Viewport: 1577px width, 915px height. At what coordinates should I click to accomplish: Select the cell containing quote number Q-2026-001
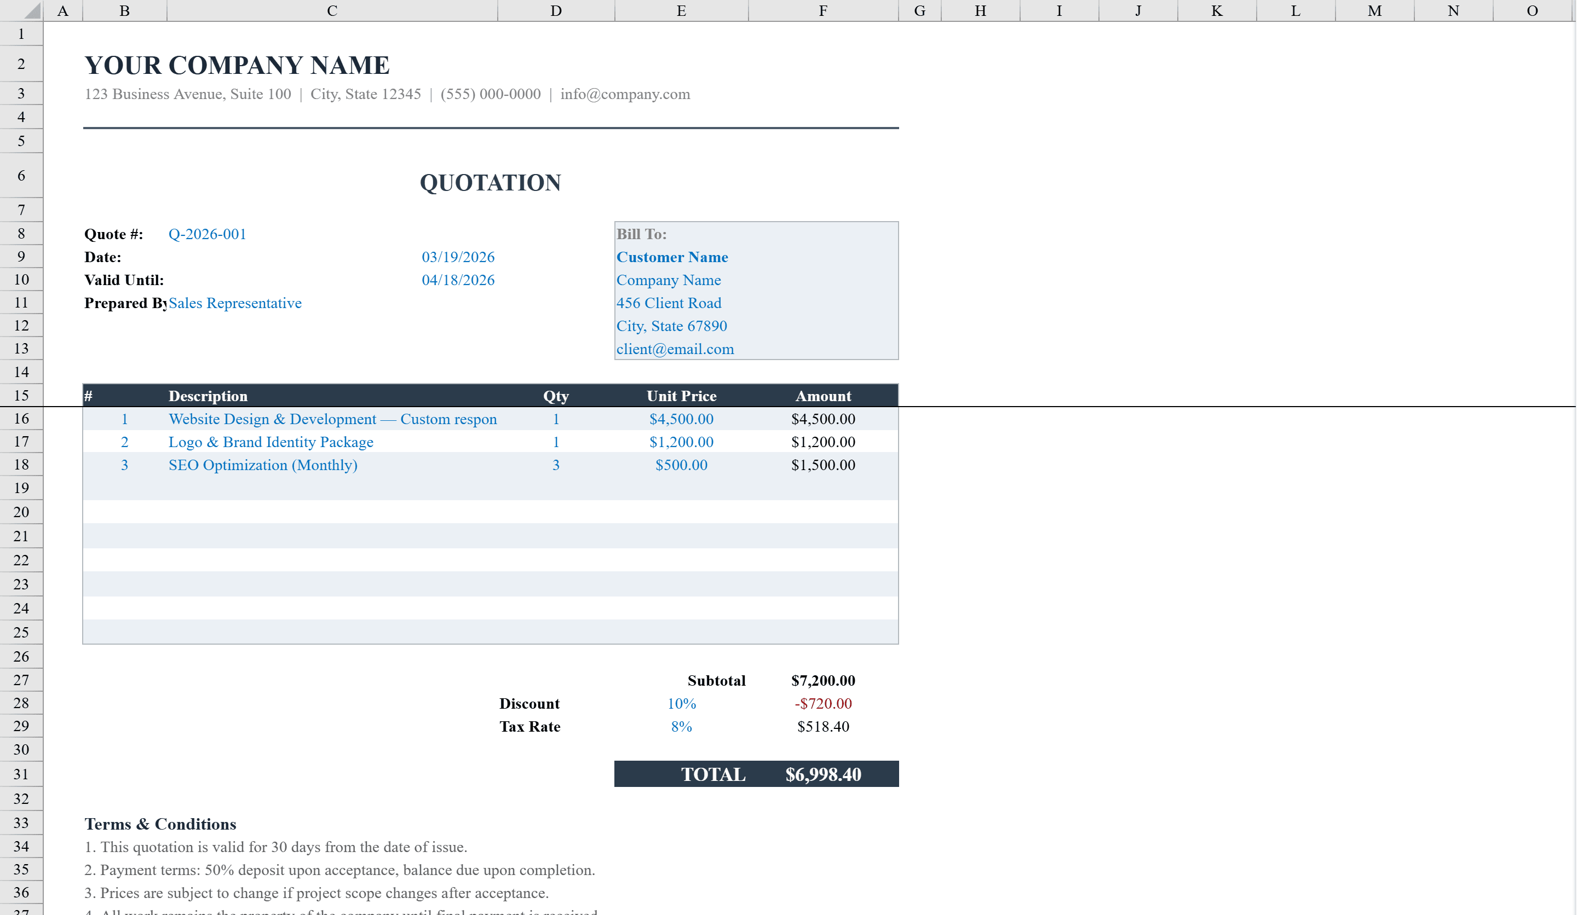point(207,234)
